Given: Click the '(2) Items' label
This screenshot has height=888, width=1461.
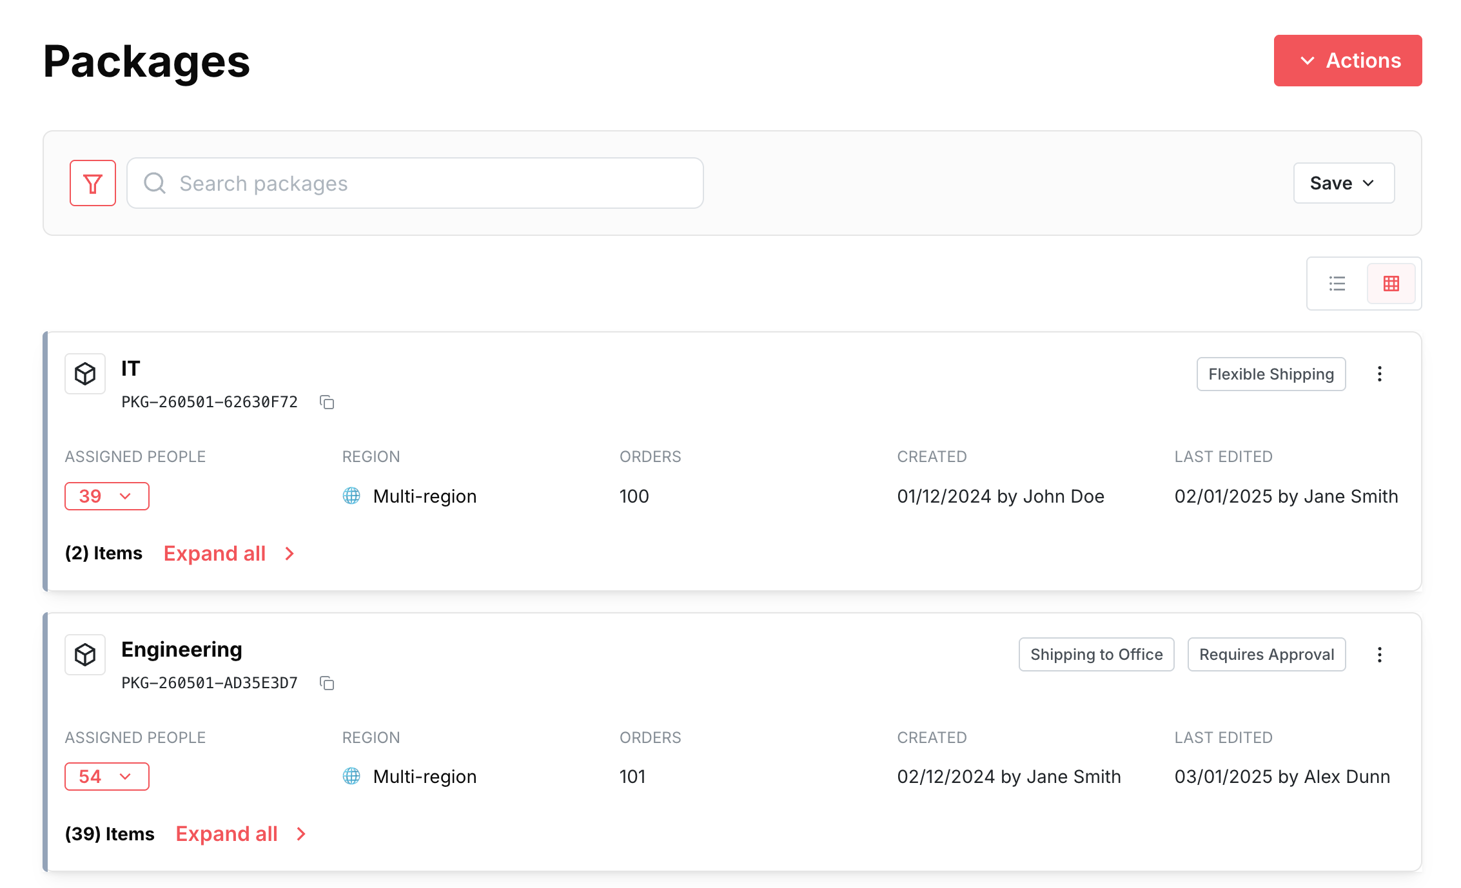Looking at the screenshot, I should click(x=104, y=553).
